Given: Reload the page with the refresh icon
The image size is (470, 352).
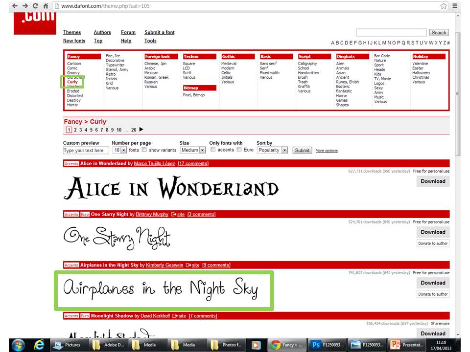Looking at the screenshot, I should (35, 6).
